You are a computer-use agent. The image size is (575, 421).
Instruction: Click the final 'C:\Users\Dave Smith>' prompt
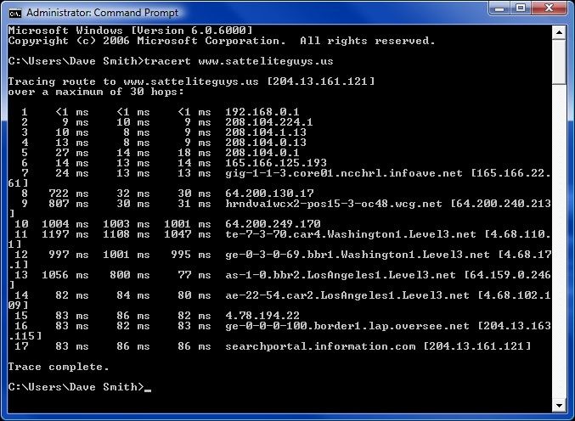click(76, 387)
